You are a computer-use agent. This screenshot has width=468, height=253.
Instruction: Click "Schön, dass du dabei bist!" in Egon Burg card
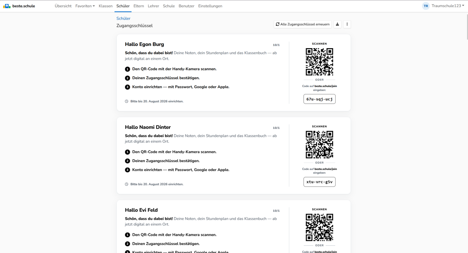pyautogui.click(x=149, y=53)
